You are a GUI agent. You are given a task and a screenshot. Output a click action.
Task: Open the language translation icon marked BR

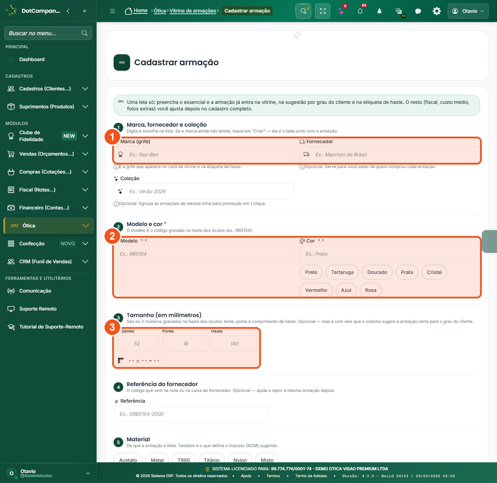pos(399,11)
